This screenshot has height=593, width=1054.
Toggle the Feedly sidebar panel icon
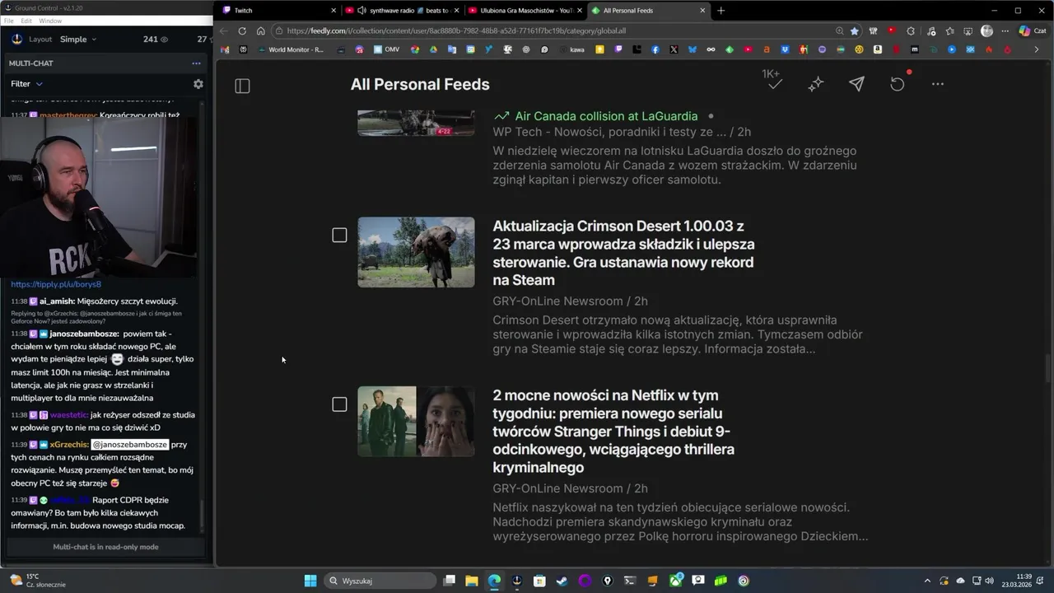tap(242, 86)
